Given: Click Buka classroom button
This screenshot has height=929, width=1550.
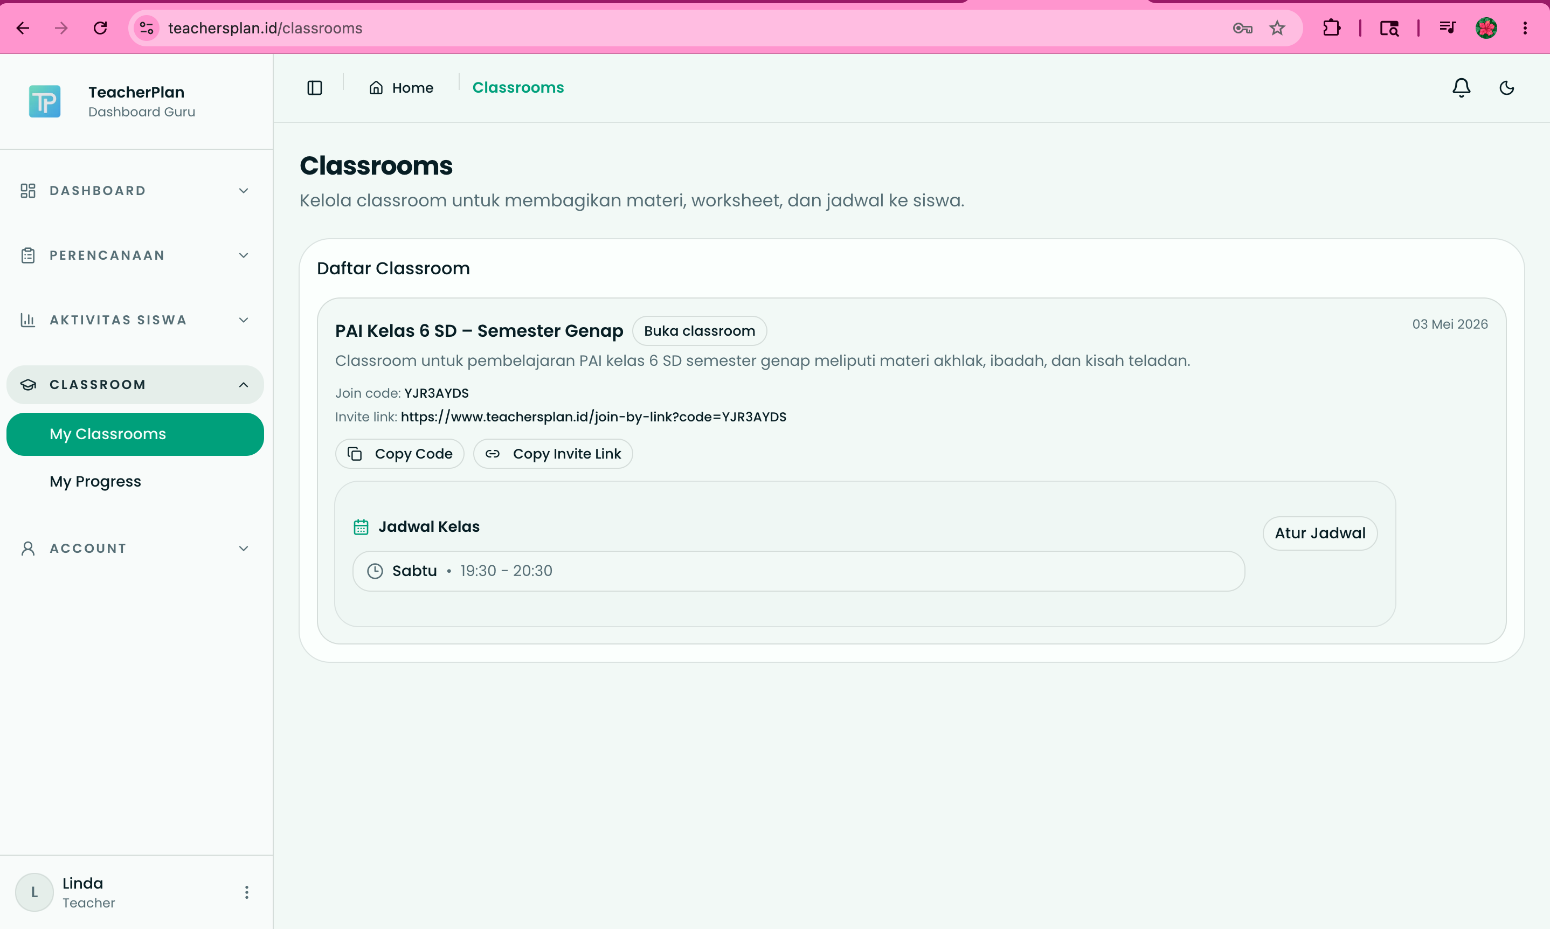Looking at the screenshot, I should [x=699, y=330].
